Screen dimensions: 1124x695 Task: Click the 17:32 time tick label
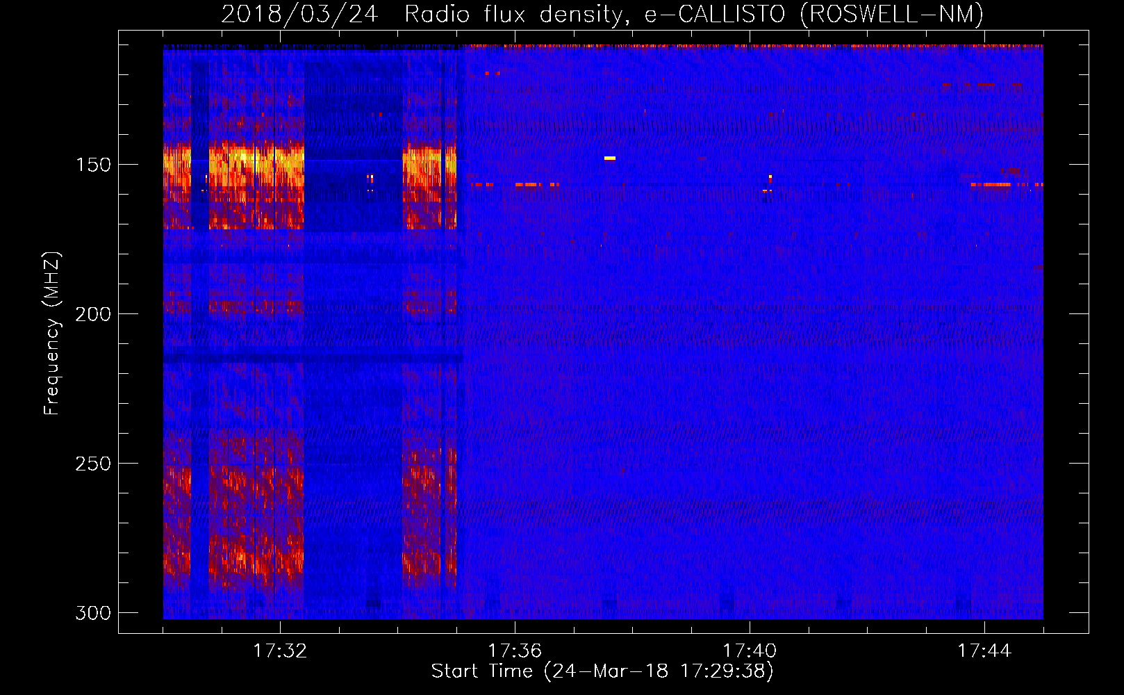coord(280,651)
